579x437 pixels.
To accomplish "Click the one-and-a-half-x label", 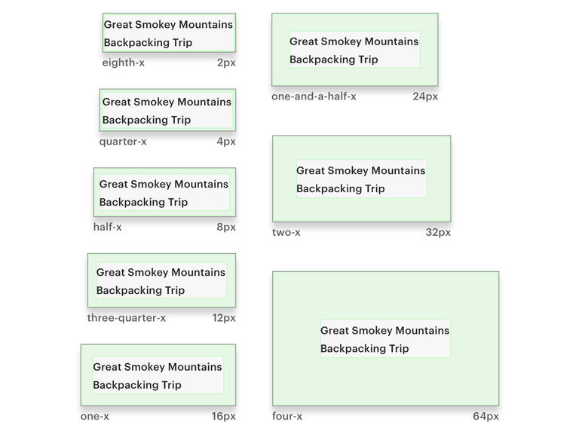I will (x=314, y=96).
